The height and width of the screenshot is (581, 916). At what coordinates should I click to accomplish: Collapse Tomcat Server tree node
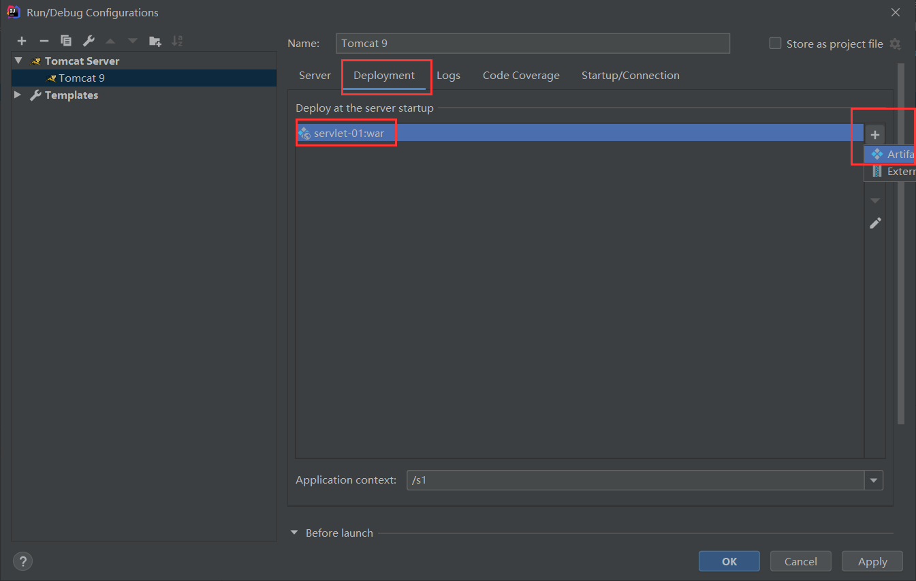(x=18, y=61)
